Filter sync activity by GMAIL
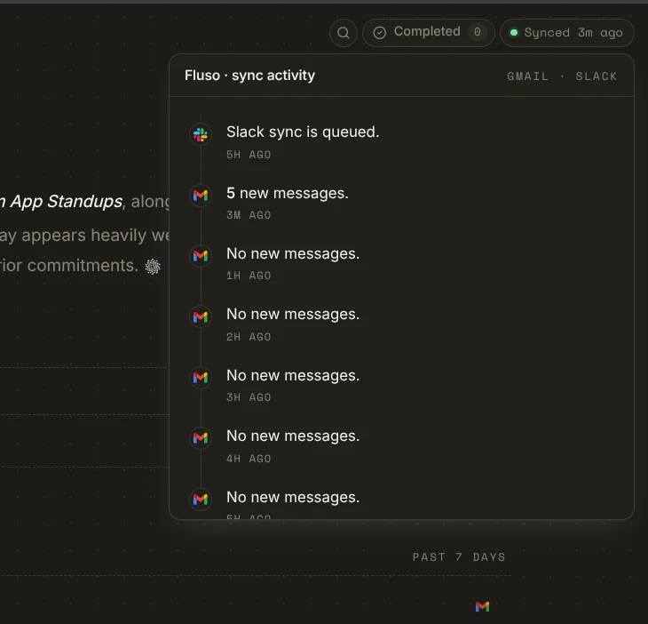This screenshot has width=648, height=624. pyautogui.click(x=528, y=76)
